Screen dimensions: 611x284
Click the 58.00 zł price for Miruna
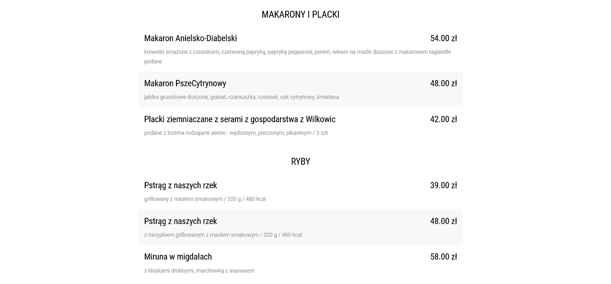(443, 257)
